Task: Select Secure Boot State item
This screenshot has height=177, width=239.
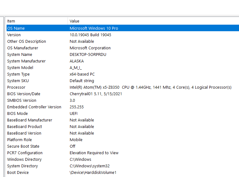Action: tap(23, 146)
